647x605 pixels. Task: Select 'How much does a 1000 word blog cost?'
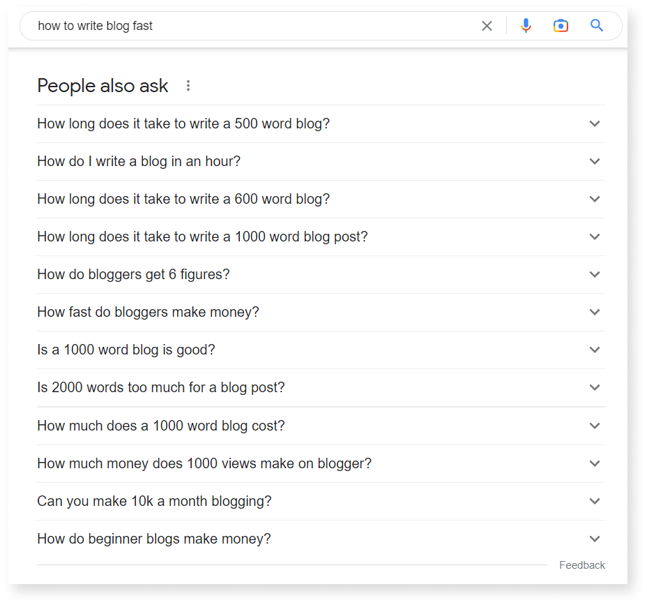point(160,426)
